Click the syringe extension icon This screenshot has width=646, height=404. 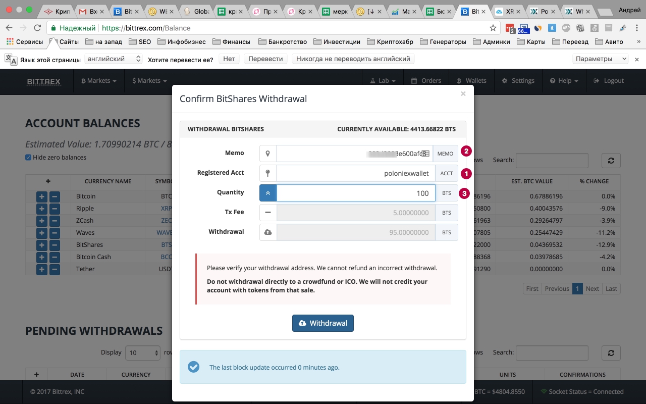coord(623,28)
